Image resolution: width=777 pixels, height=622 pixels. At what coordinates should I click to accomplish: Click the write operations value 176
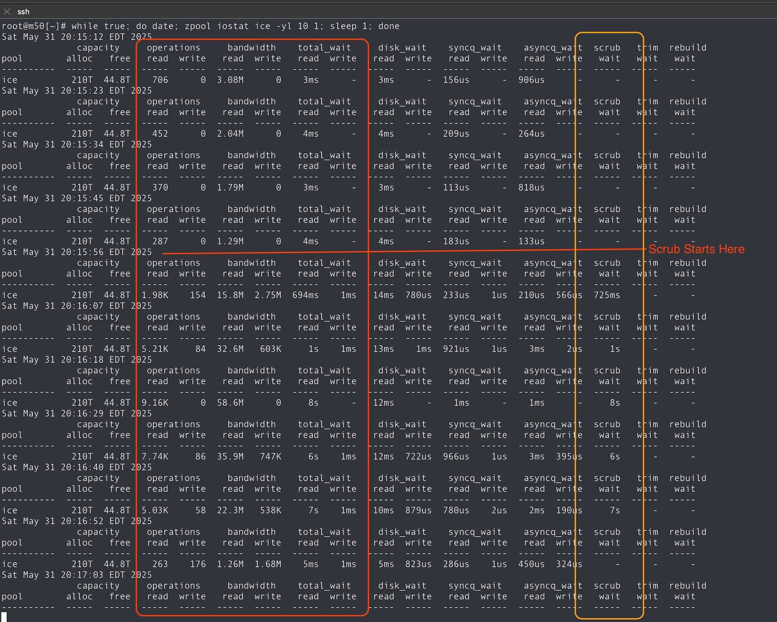[198, 564]
